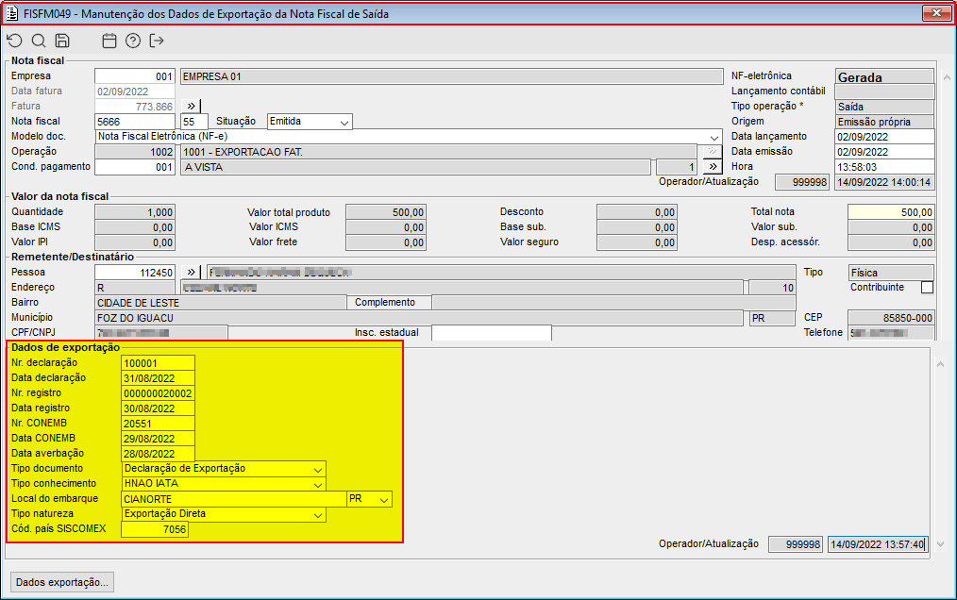Expand the Modelo doc. dropdown
957x600 pixels.
714,137
